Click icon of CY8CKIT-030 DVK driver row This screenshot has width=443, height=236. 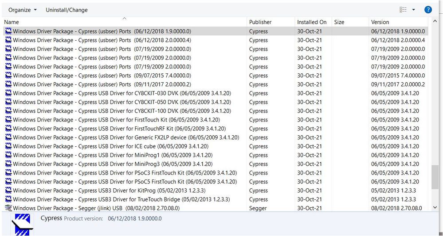tap(8, 93)
